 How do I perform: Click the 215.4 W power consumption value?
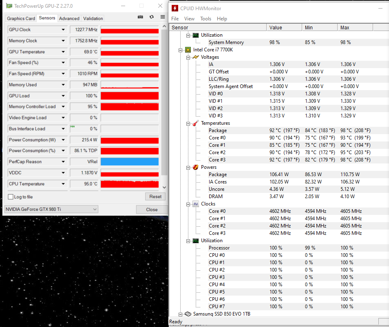(84, 140)
